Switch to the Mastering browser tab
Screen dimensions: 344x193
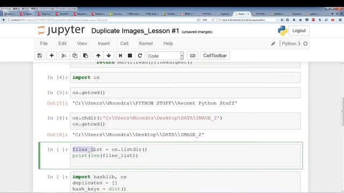(98, 14)
